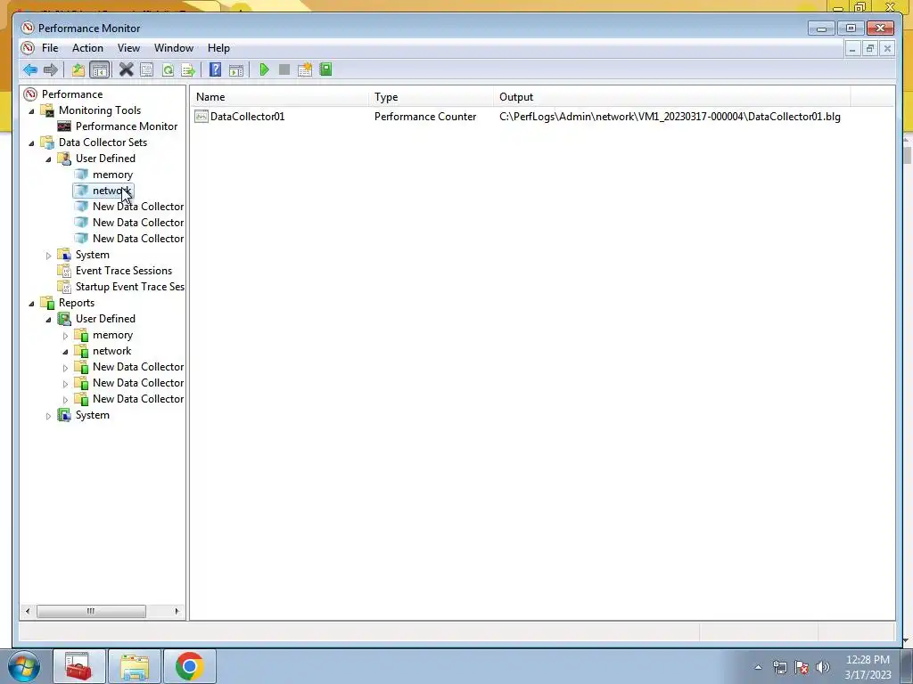
Task: Expand System under Reports
Action: (x=48, y=416)
